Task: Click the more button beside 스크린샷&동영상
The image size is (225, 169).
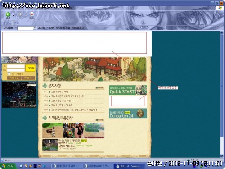Action: tap(100, 120)
